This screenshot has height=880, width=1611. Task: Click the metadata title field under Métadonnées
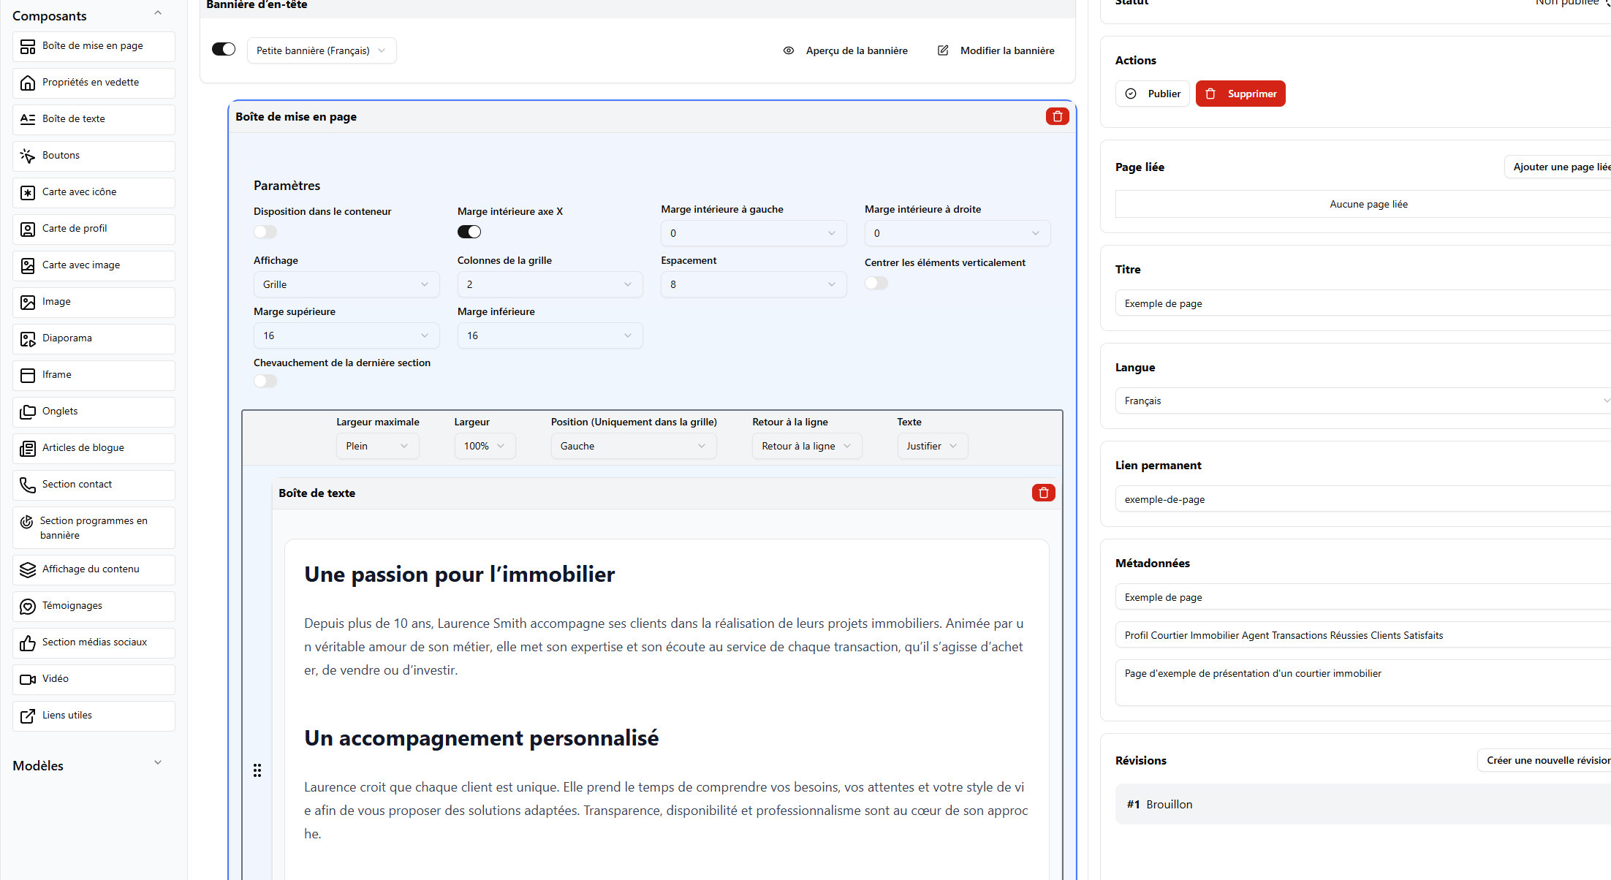(x=1363, y=597)
